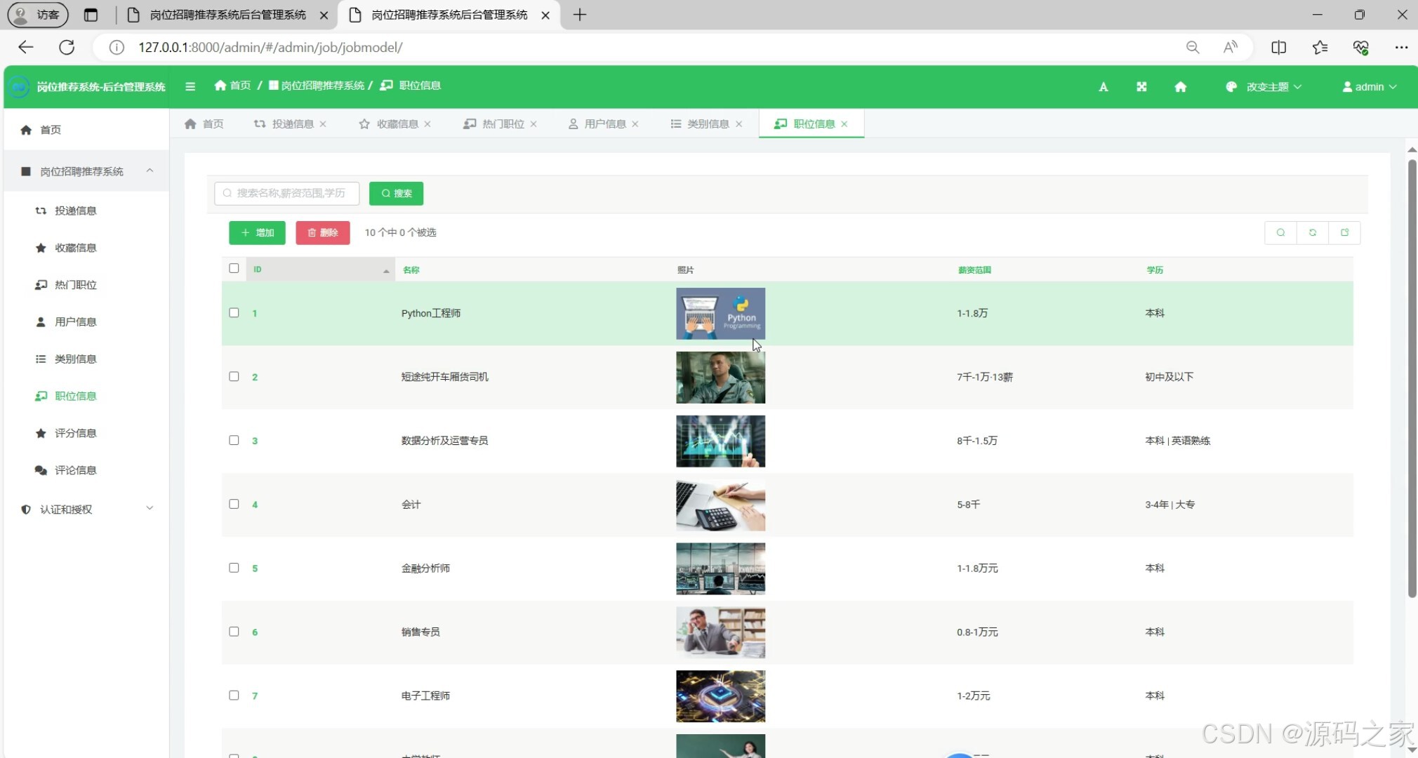The width and height of the screenshot is (1418, 758).
Task: Open the admin account dropdown
Action: [1369, 86]
